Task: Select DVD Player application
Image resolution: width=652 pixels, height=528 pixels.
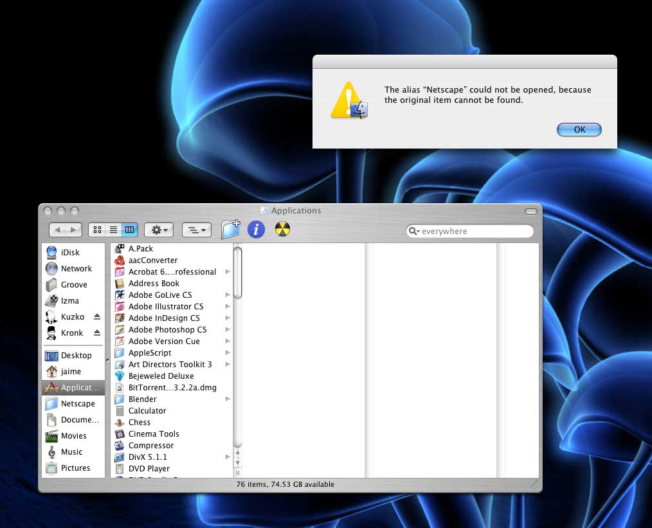Action: 172,469
